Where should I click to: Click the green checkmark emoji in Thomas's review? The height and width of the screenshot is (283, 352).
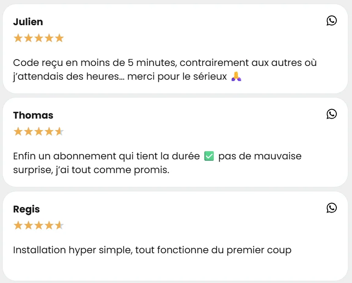(209, 157)
